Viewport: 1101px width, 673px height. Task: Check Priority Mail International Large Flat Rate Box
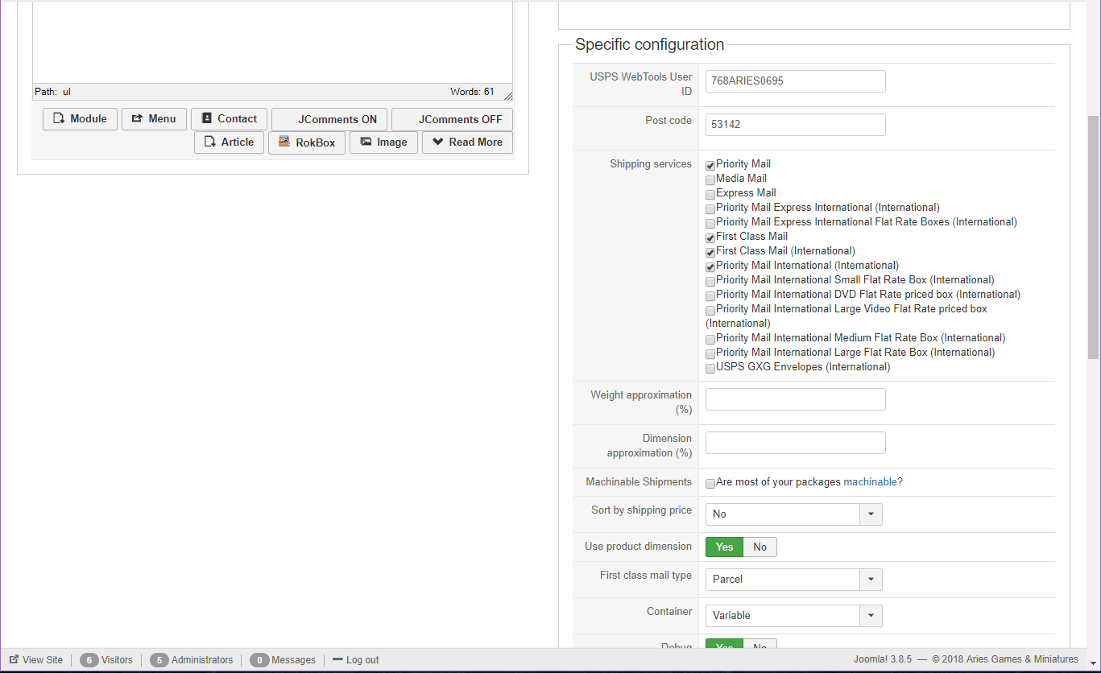[x=710, y=353]
